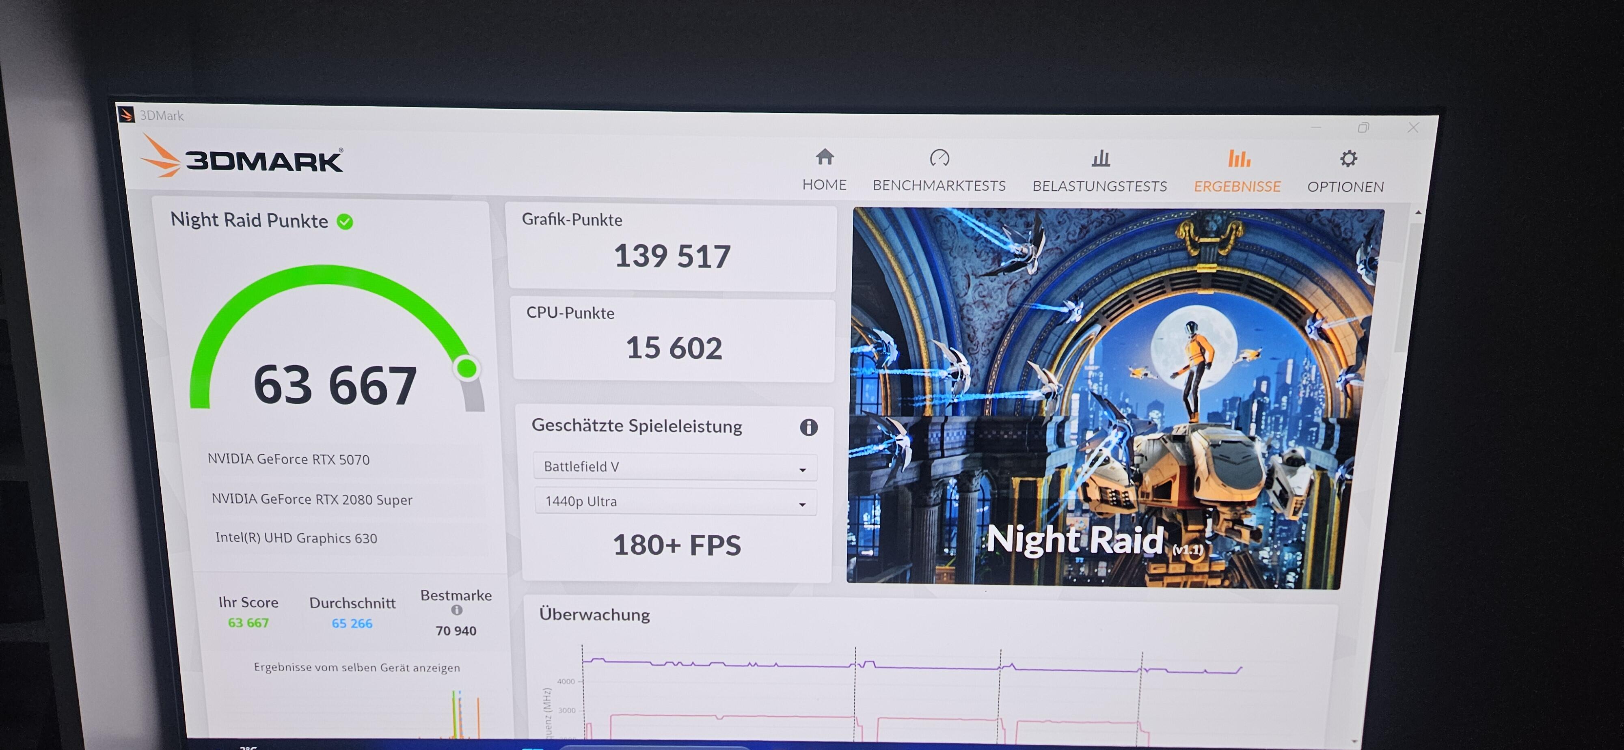The width and height of the screenshot is (1624, 750).
Task: Open Optionen gear icon
Action: tap(1348, 159)
